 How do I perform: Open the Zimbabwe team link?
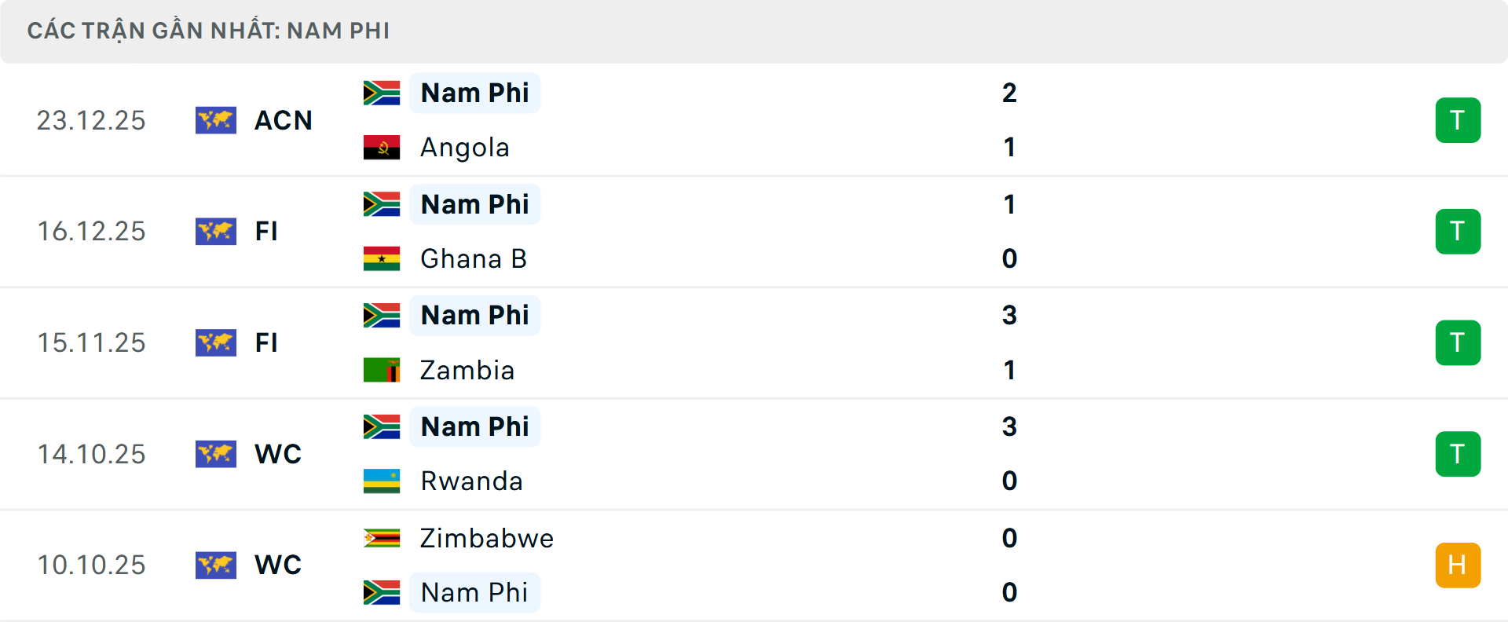[486, 538]
